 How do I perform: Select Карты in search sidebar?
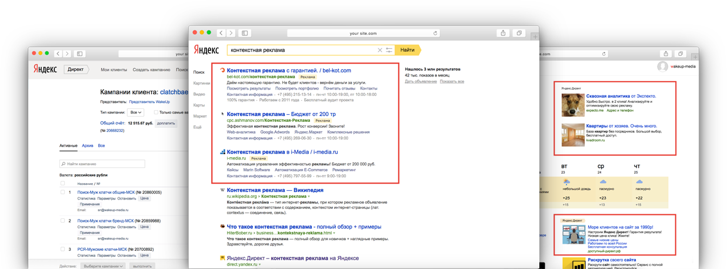(199, 105)
